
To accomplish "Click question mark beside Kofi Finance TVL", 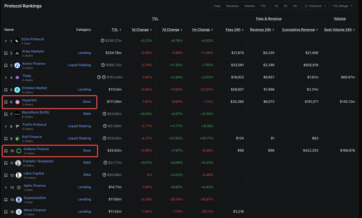I will 104,138.
